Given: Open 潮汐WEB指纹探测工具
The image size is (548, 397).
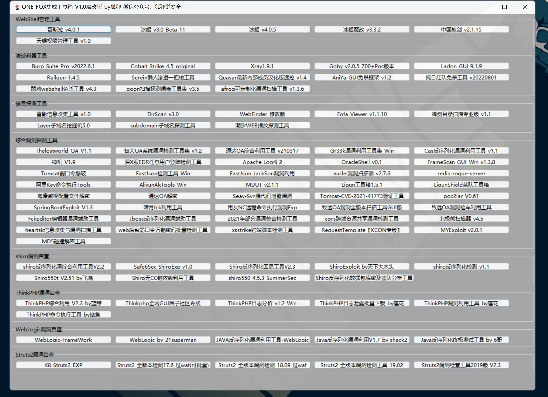Looking at the screenshot, I should (262, 125).
